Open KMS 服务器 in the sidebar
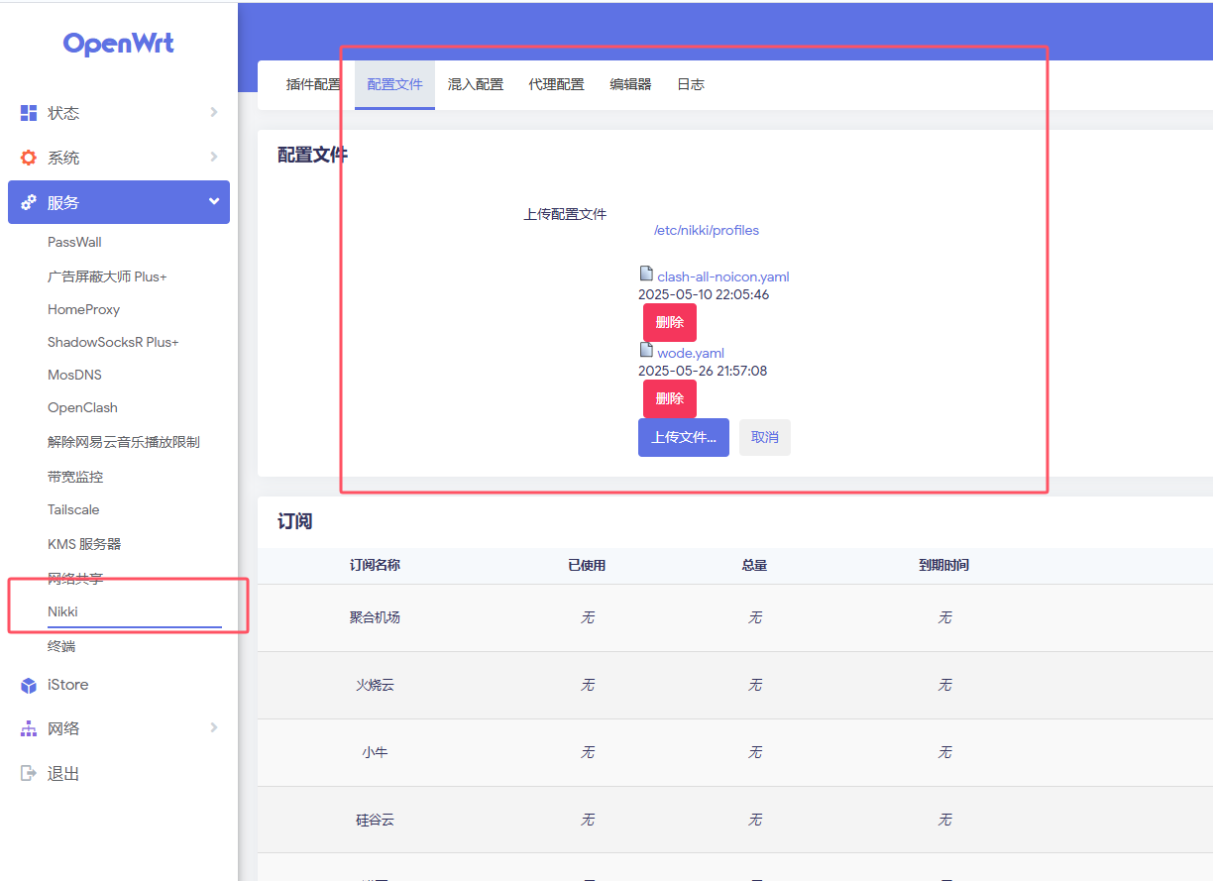1213x881 pixels. click(84, 544)
